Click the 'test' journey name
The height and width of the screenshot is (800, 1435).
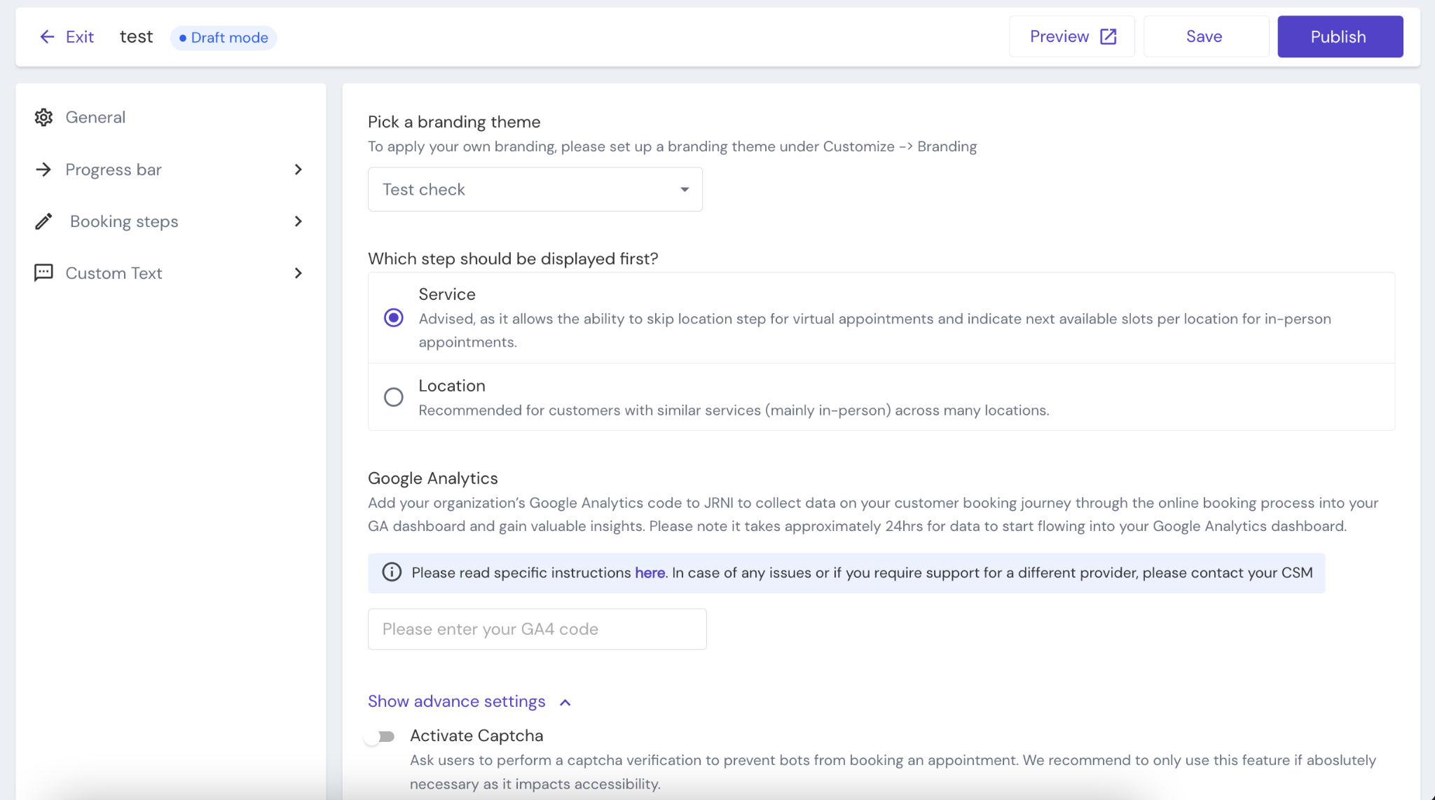(136, 36)
